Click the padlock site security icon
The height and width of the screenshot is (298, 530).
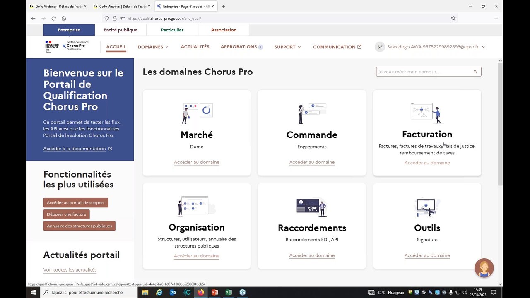point(115,18)
